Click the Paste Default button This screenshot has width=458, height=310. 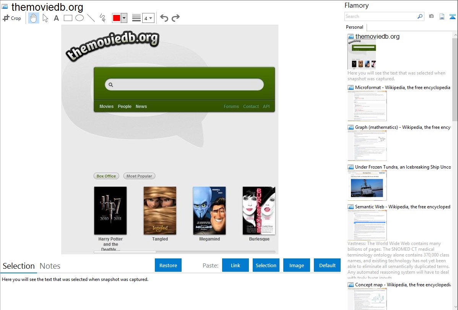[x=327, y=265]
